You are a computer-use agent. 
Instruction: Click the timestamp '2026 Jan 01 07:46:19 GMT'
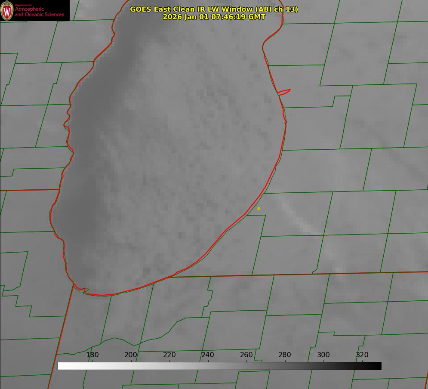coord(214,17)
